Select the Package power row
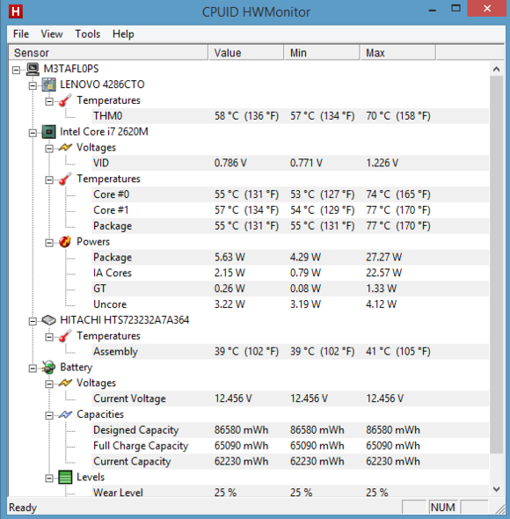Image resolution: width=510 pixels, height=519 pixels. click(290, 257)
